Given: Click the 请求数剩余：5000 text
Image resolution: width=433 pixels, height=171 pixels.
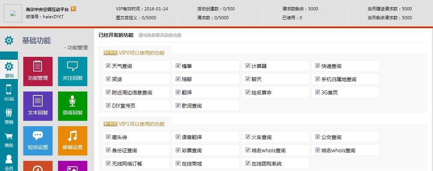Looking at the screenshot, I should 300,9.
